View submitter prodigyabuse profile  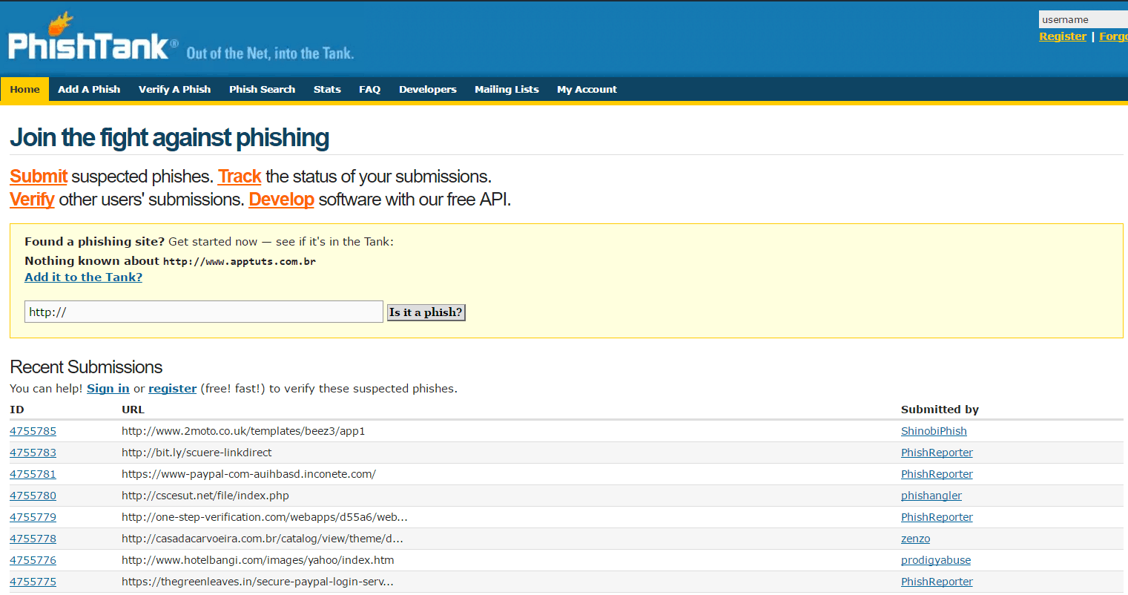(936, 560)
